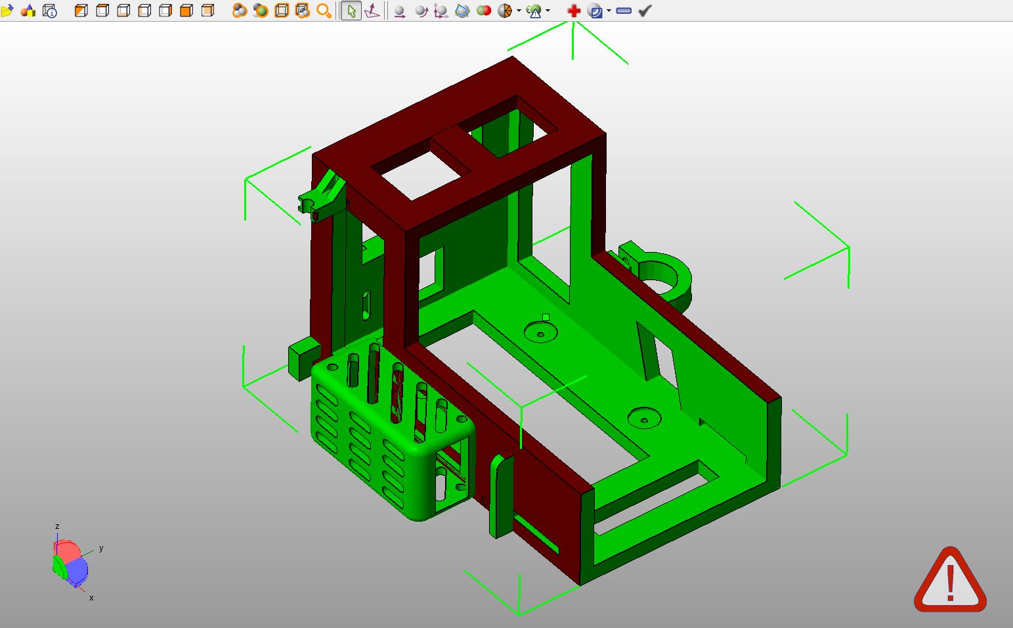The image size is (1013, 628).
Task: Click the scale part icon
Action: tap(441, 11)
